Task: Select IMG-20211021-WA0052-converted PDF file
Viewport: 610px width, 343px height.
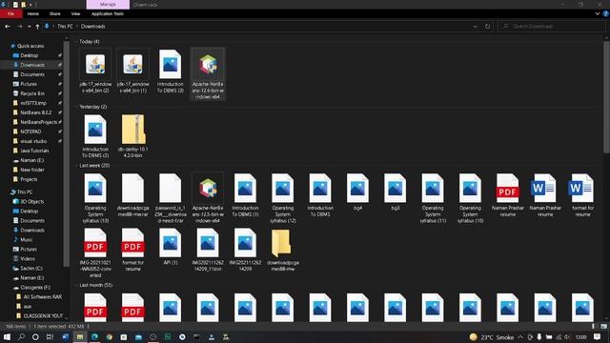Action: (95, 243)
